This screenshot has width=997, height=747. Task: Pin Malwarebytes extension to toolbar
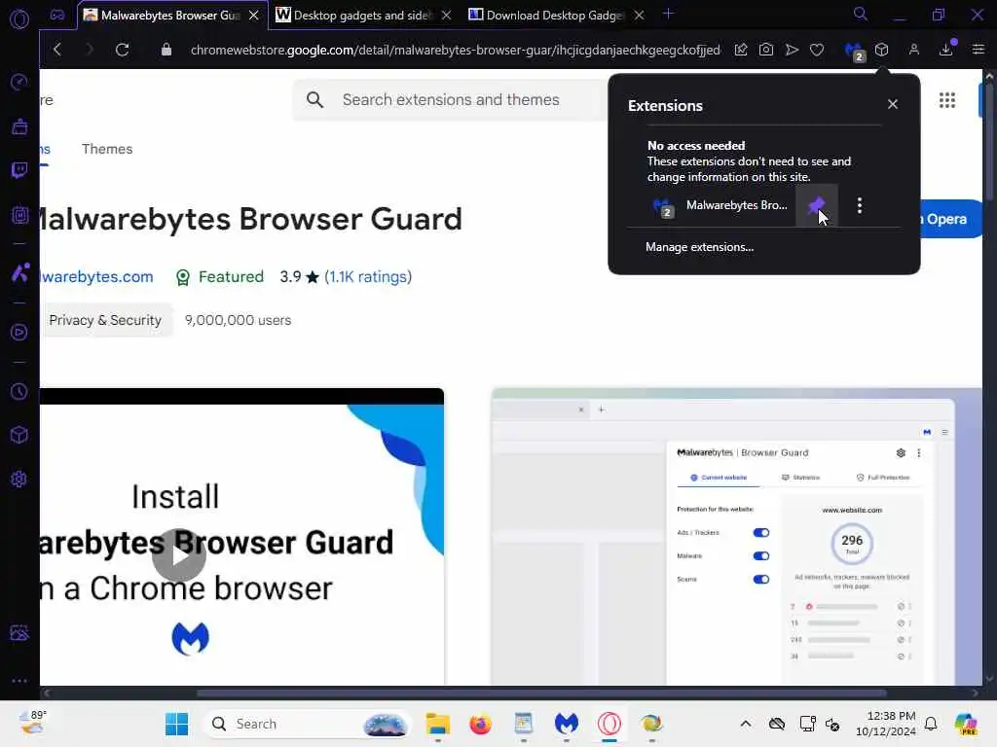(817, 205)
